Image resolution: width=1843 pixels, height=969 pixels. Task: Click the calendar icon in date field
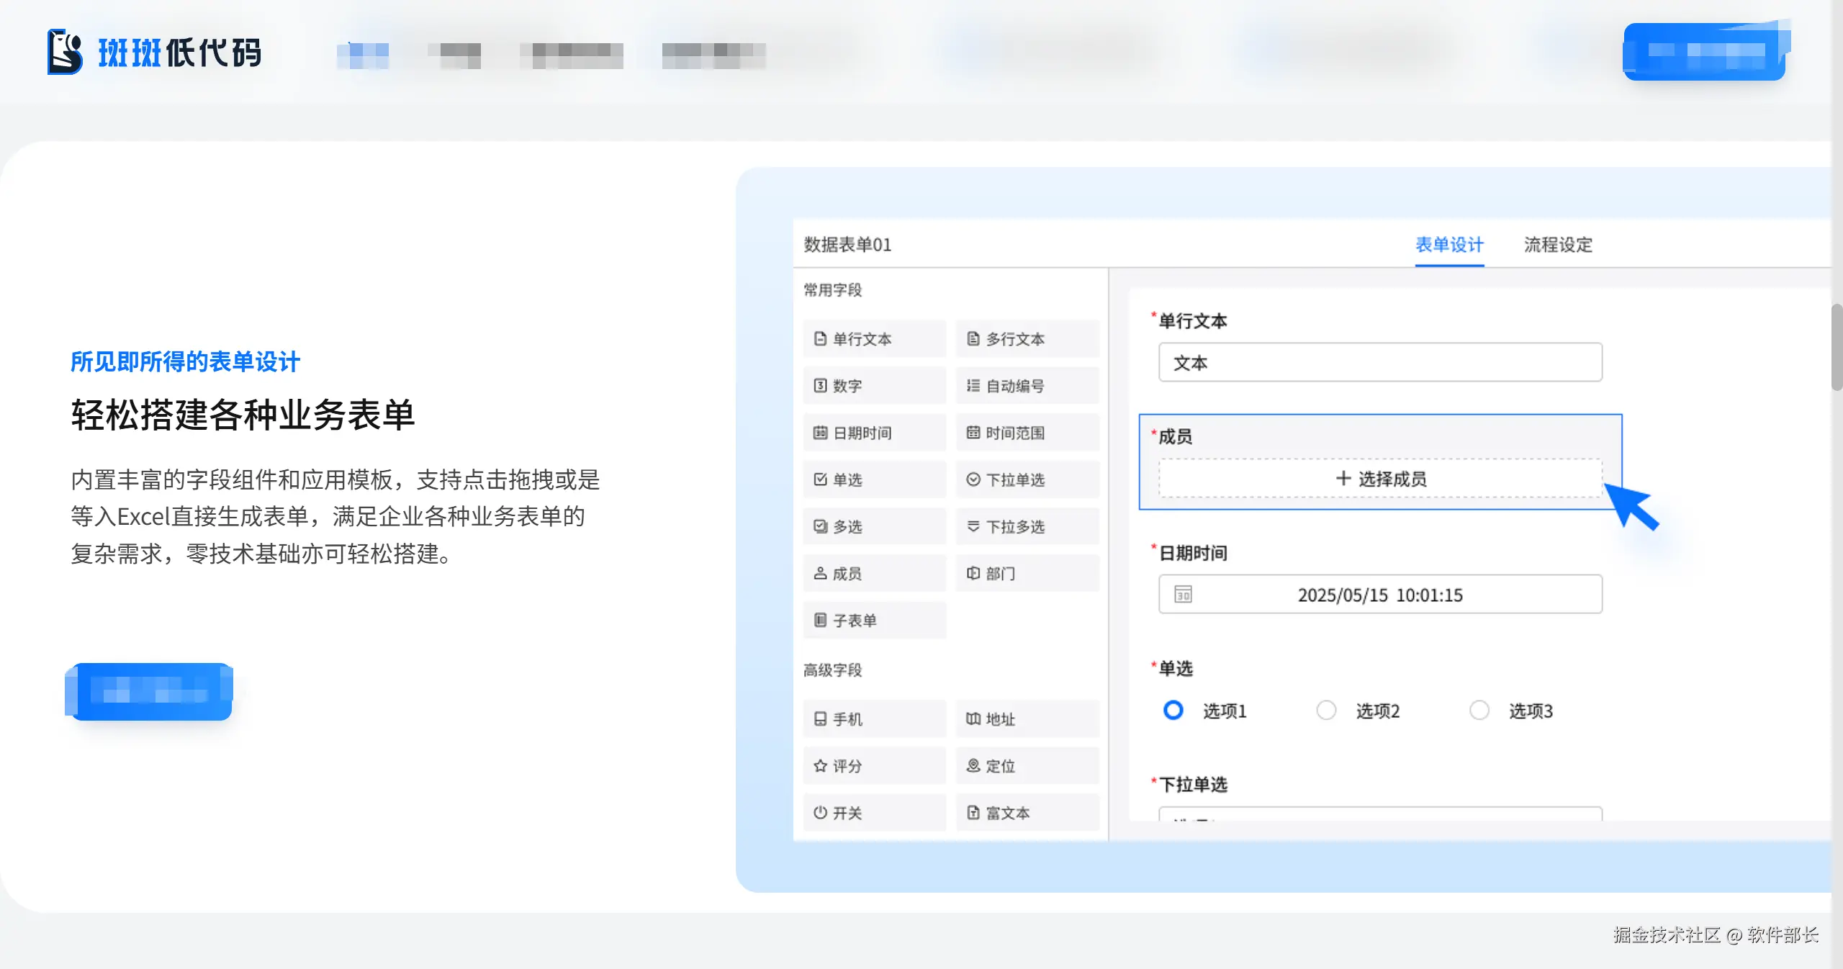coord(1183,595)
